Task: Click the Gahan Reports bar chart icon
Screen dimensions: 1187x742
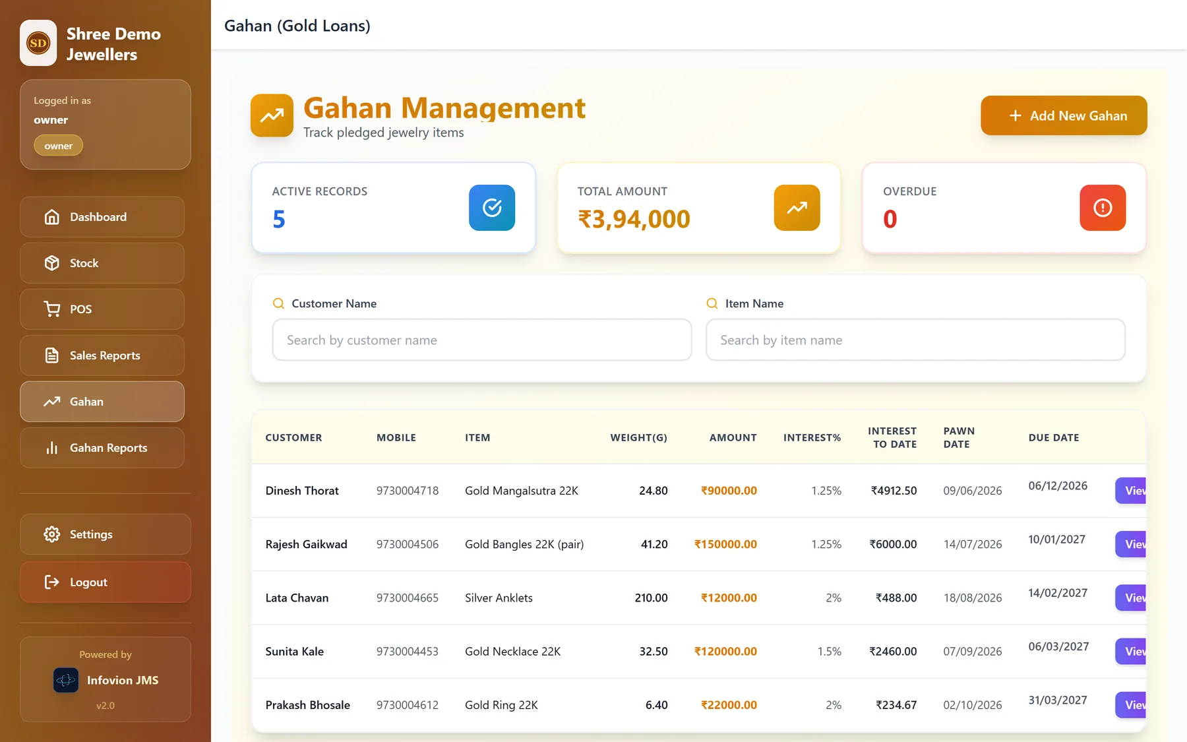Action: 51,448
